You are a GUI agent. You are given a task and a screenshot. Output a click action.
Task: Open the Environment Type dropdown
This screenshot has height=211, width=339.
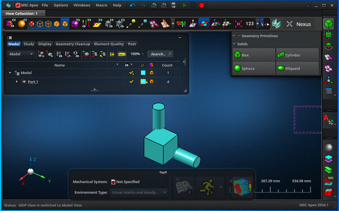pos(138,193)
